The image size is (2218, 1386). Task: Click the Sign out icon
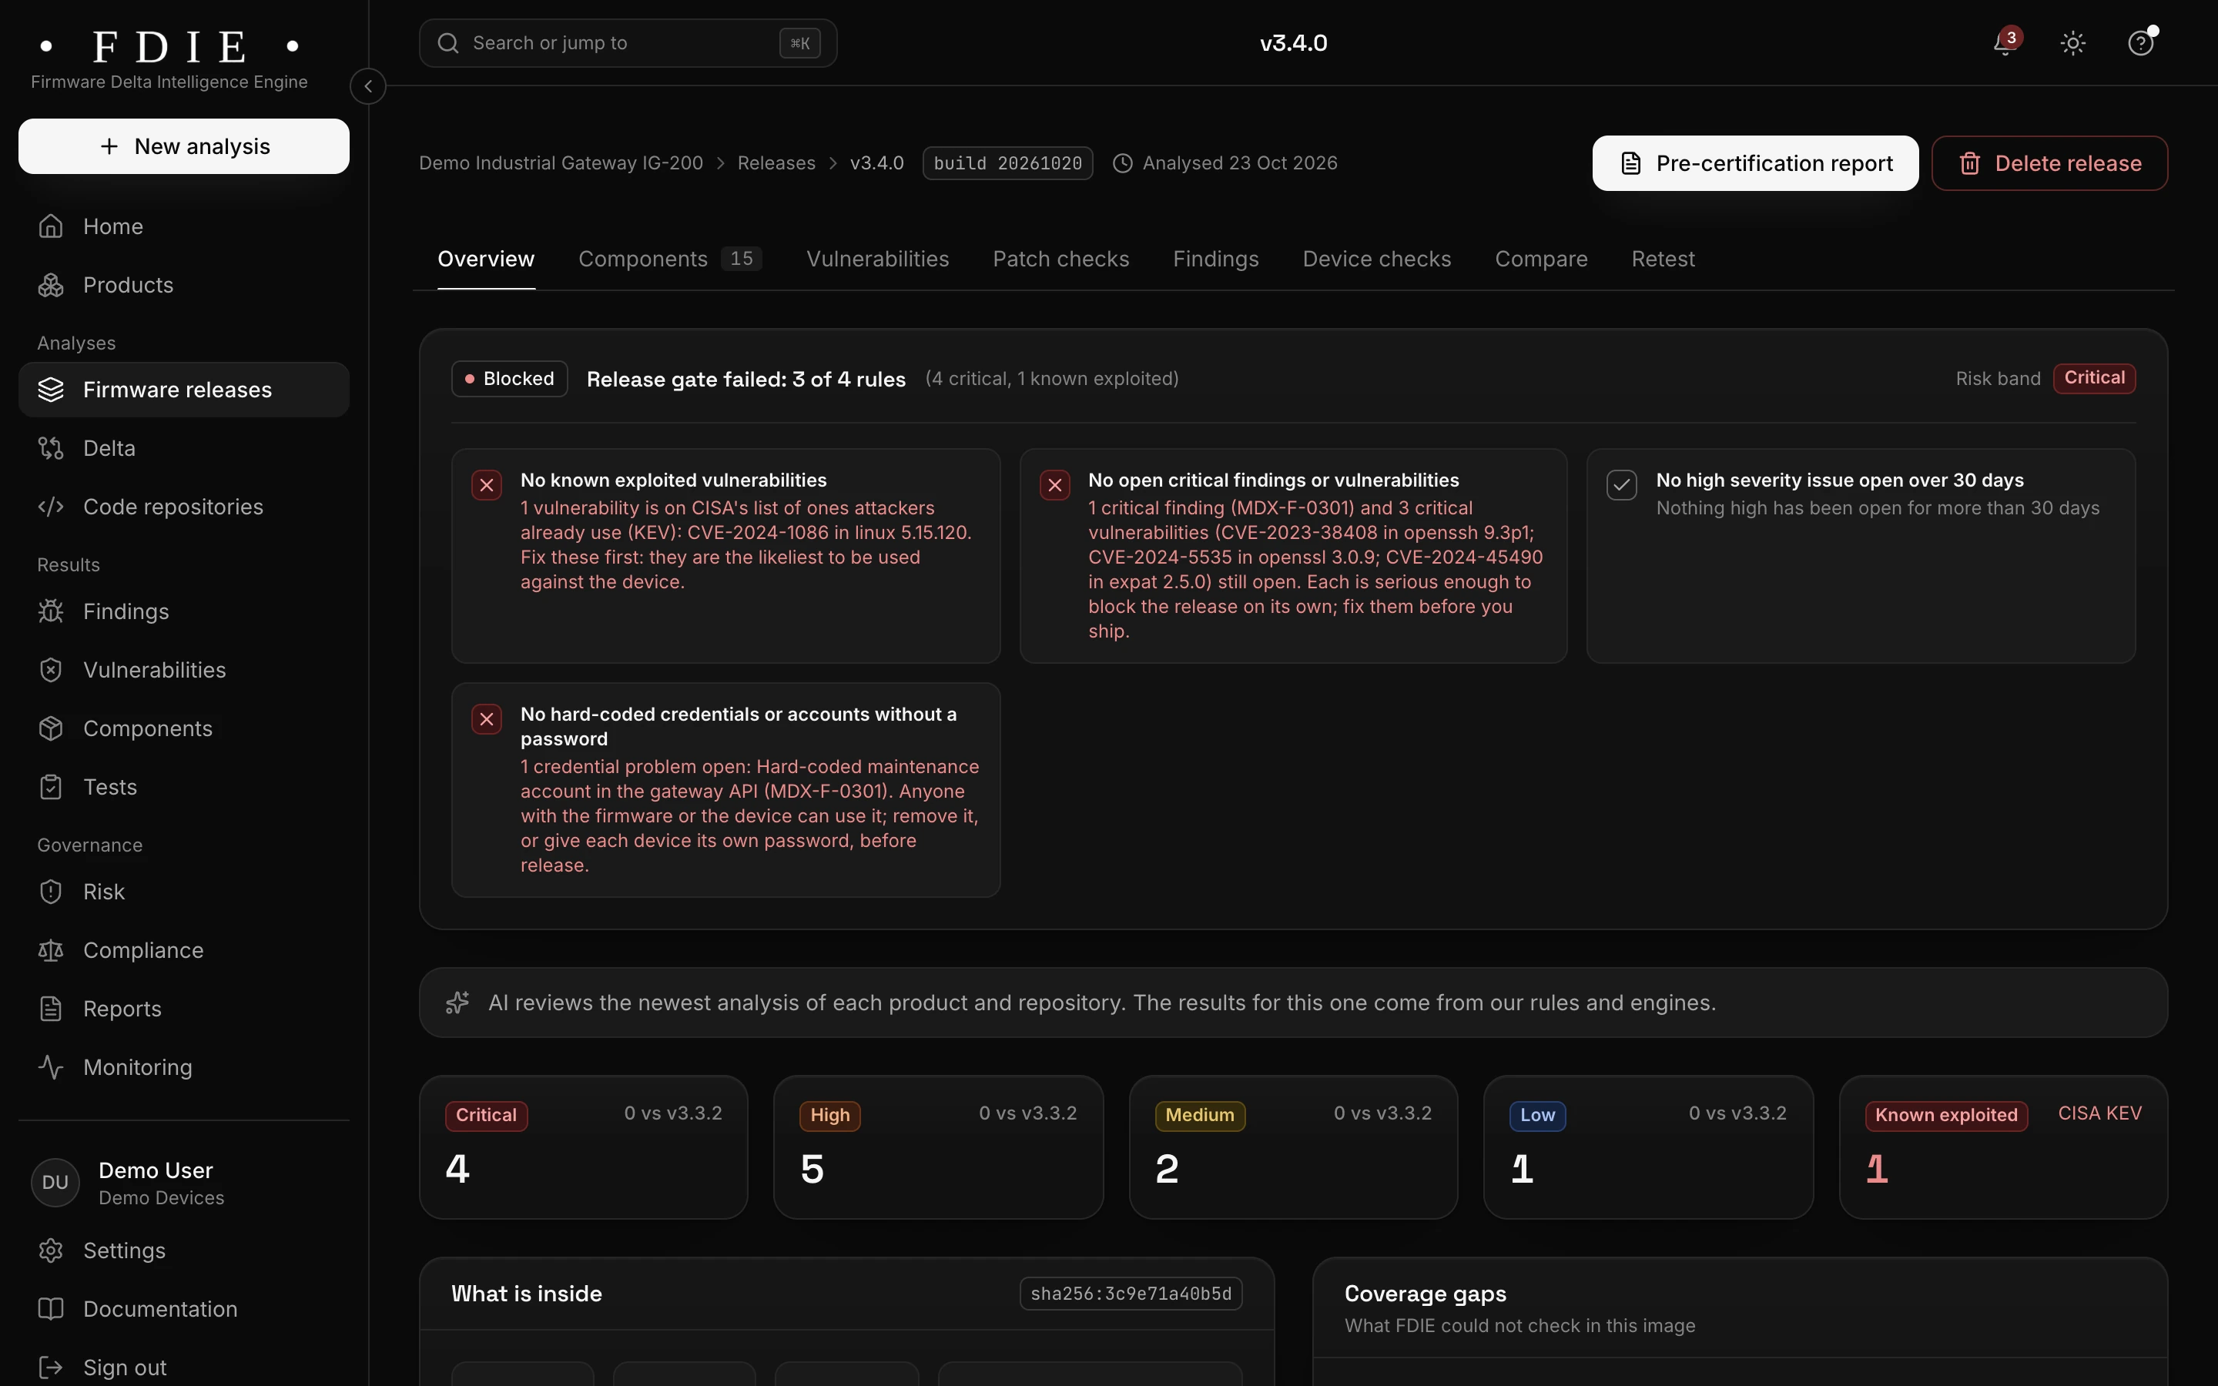50,1368
